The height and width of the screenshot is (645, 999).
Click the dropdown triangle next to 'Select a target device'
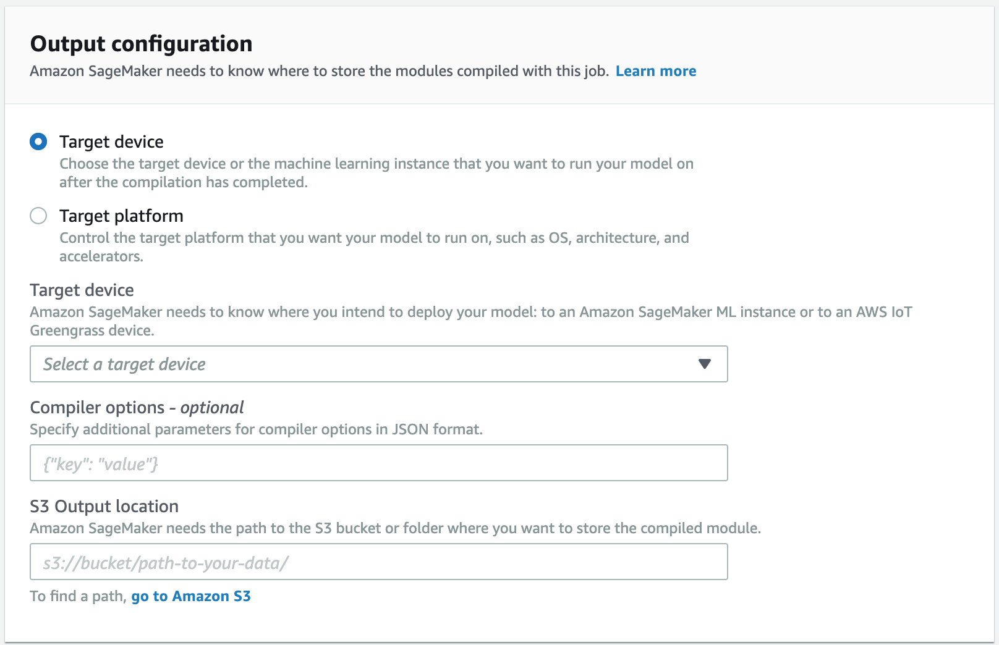coord(705,365)
